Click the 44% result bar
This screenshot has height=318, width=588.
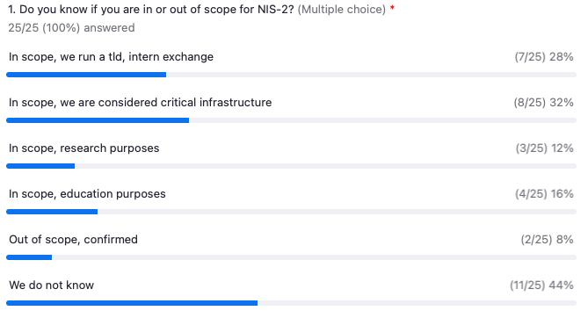[x=292, y=303]
